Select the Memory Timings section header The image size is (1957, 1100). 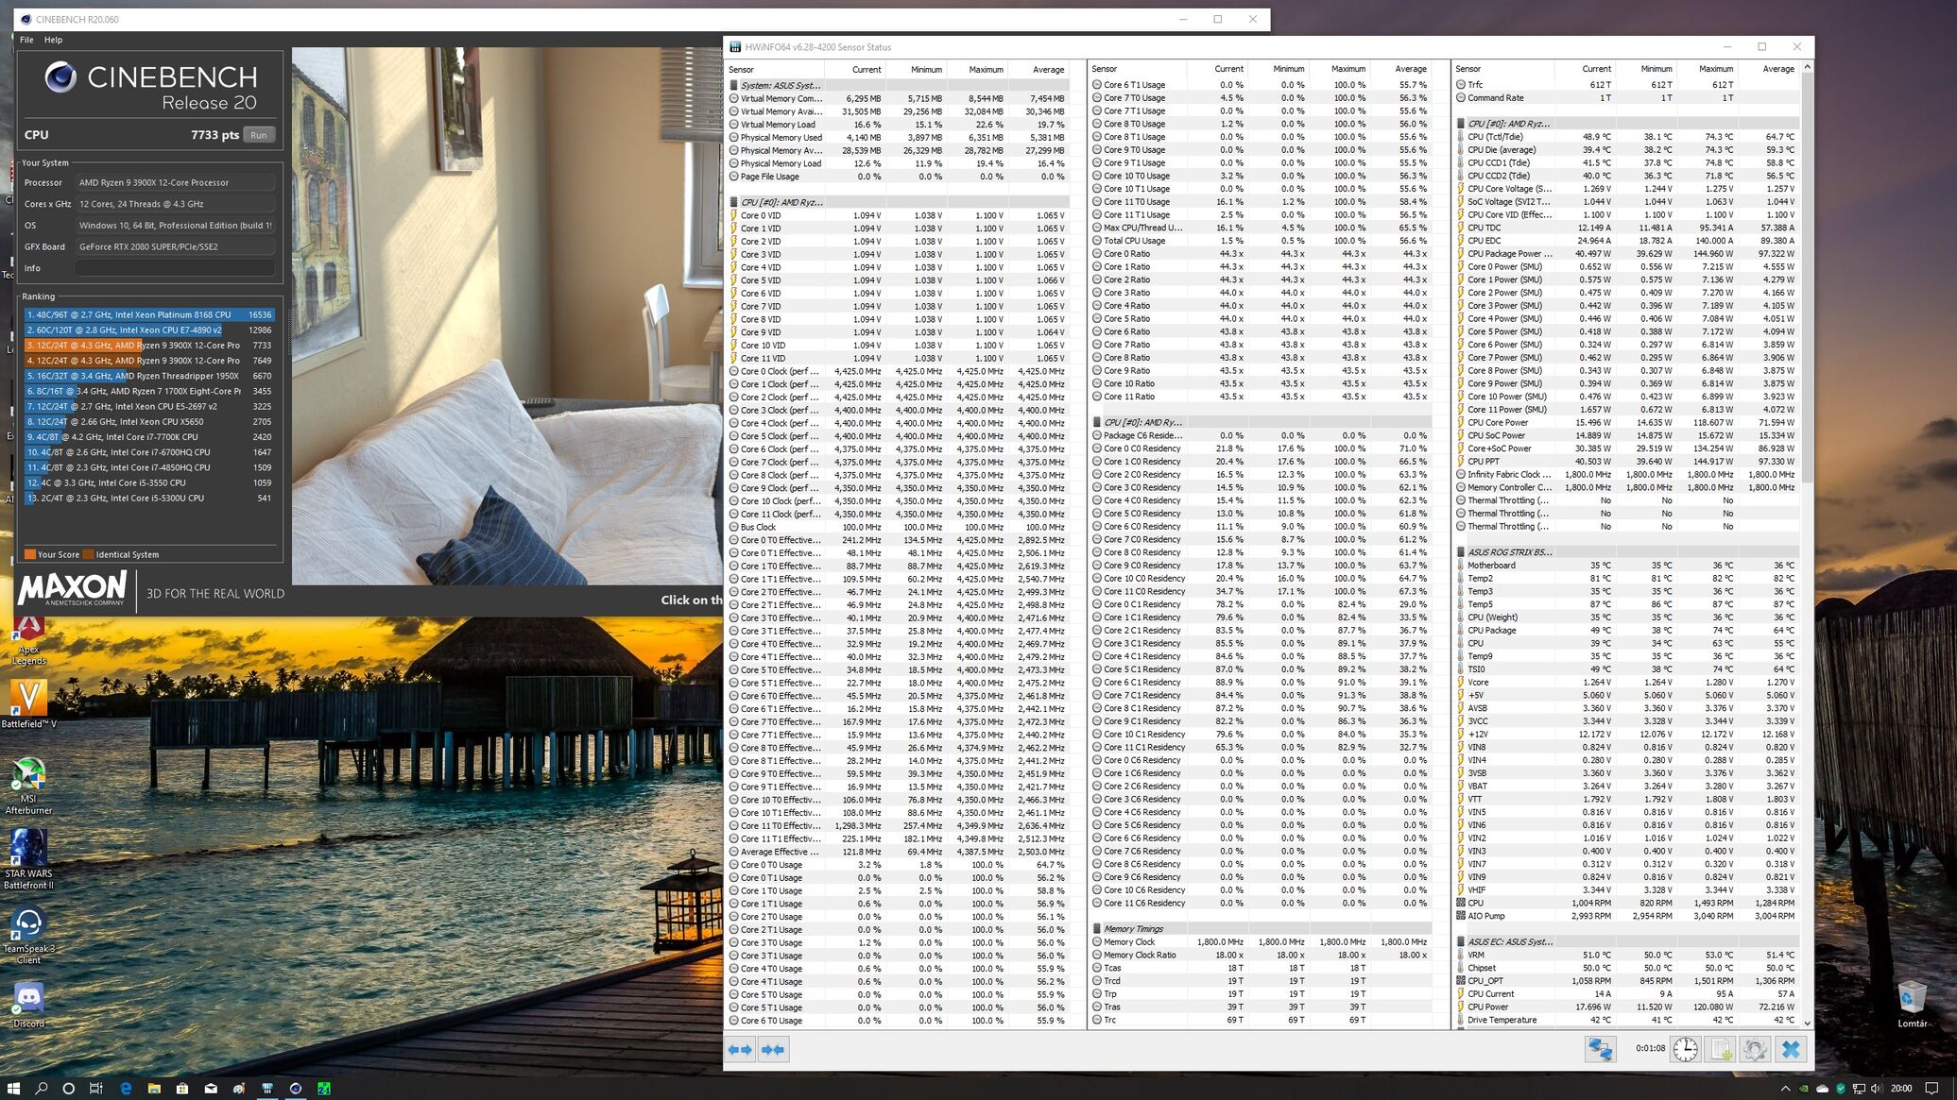[x=1261, y=928]
